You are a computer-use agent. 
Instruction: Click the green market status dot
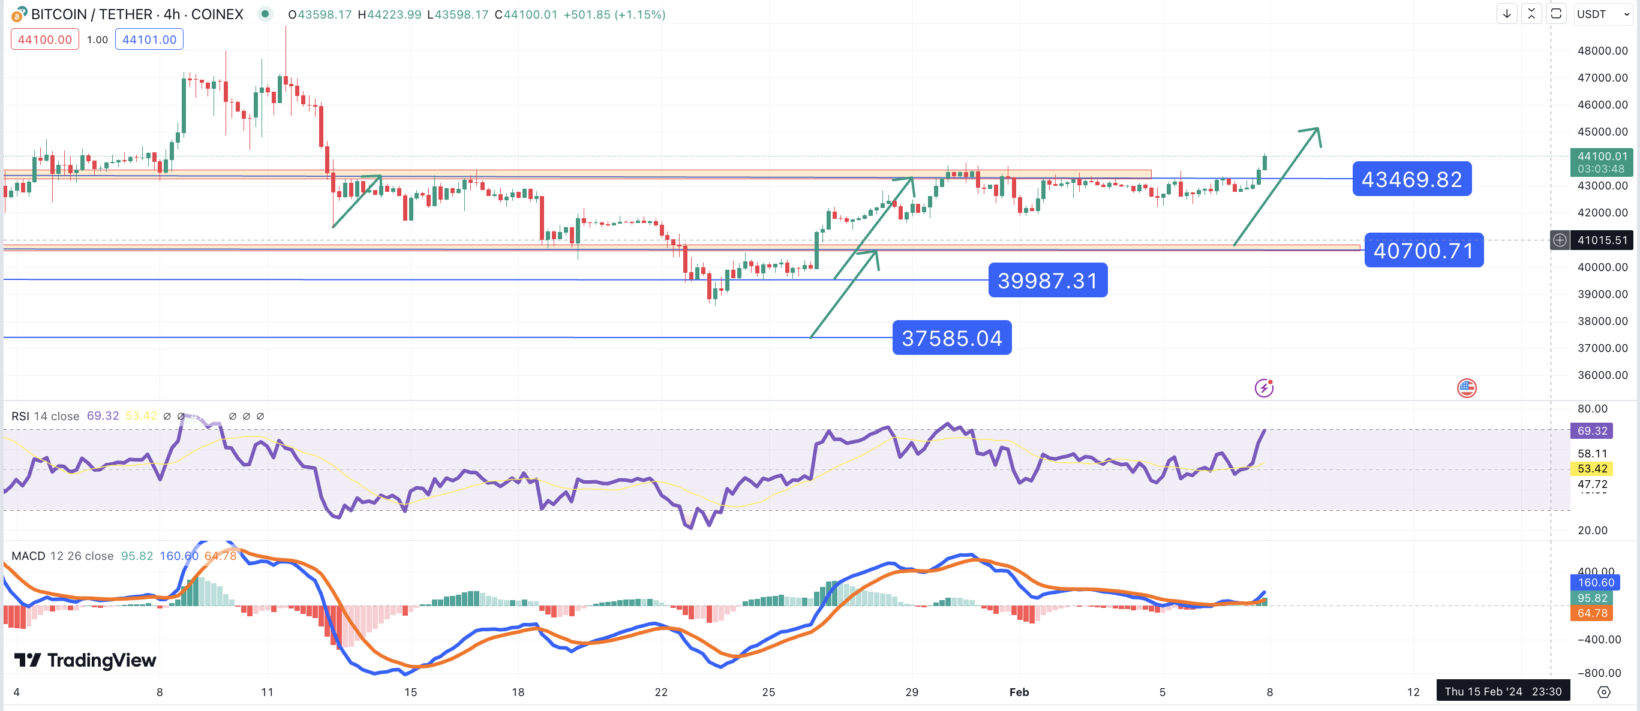[265, 14]
